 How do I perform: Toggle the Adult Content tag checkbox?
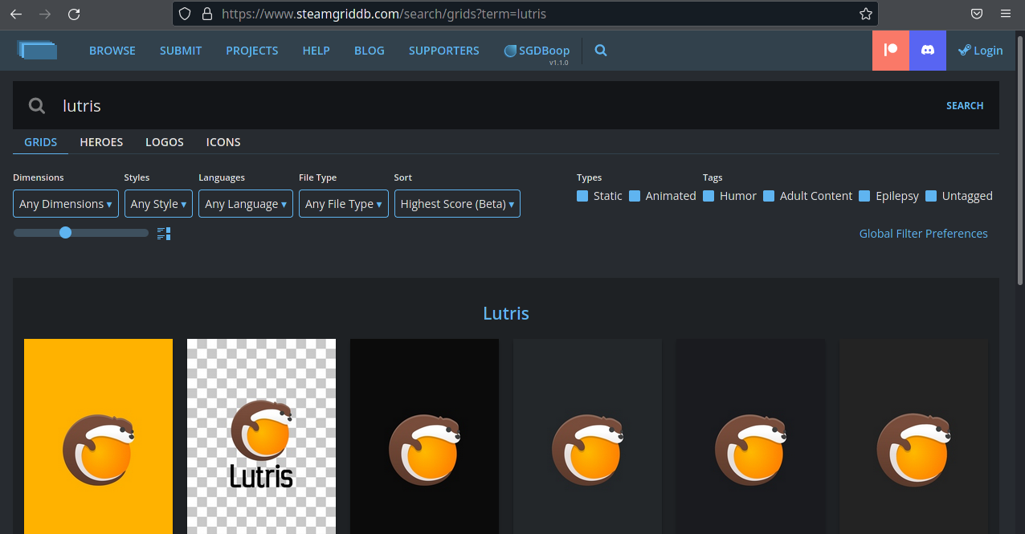769,196
